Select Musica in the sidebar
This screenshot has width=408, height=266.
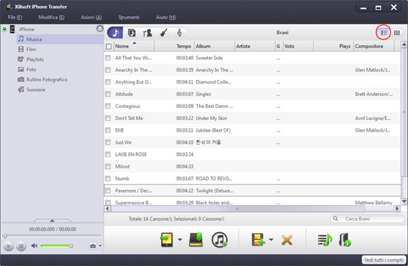point(60,39)
